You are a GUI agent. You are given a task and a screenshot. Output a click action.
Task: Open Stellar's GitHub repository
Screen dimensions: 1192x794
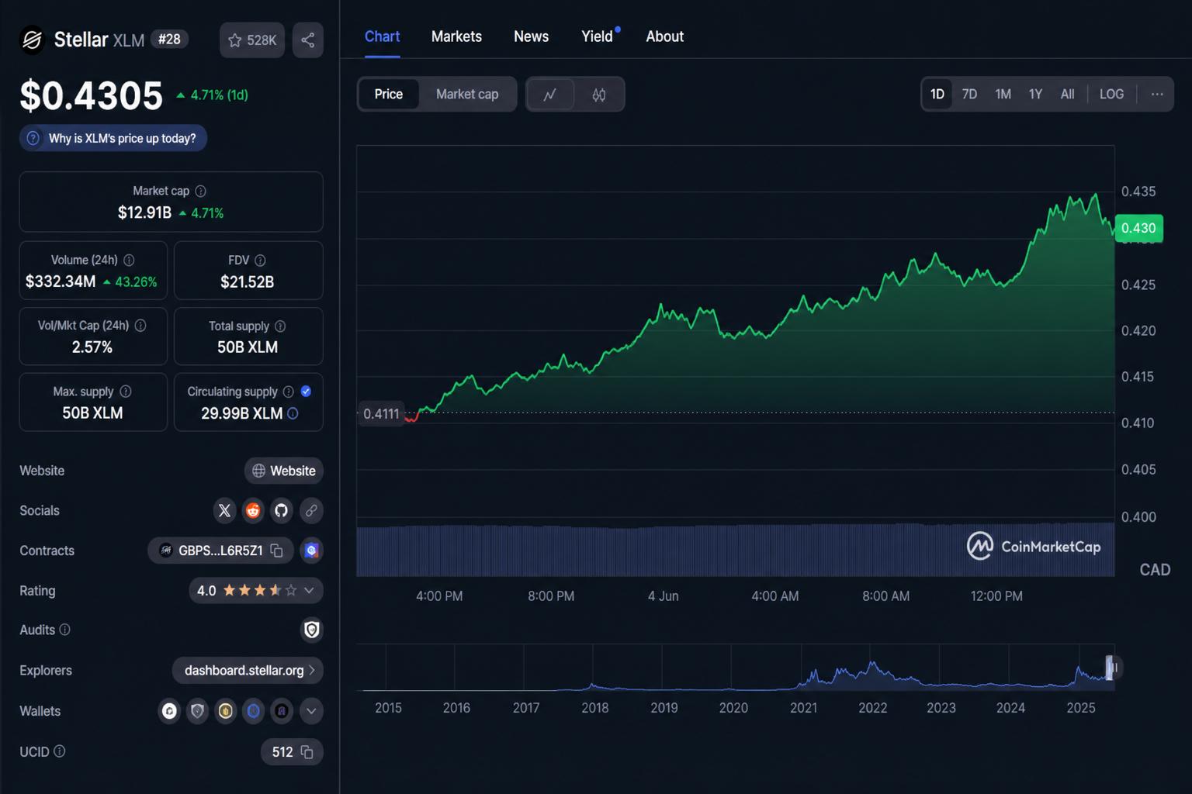[x=281, y=510]
